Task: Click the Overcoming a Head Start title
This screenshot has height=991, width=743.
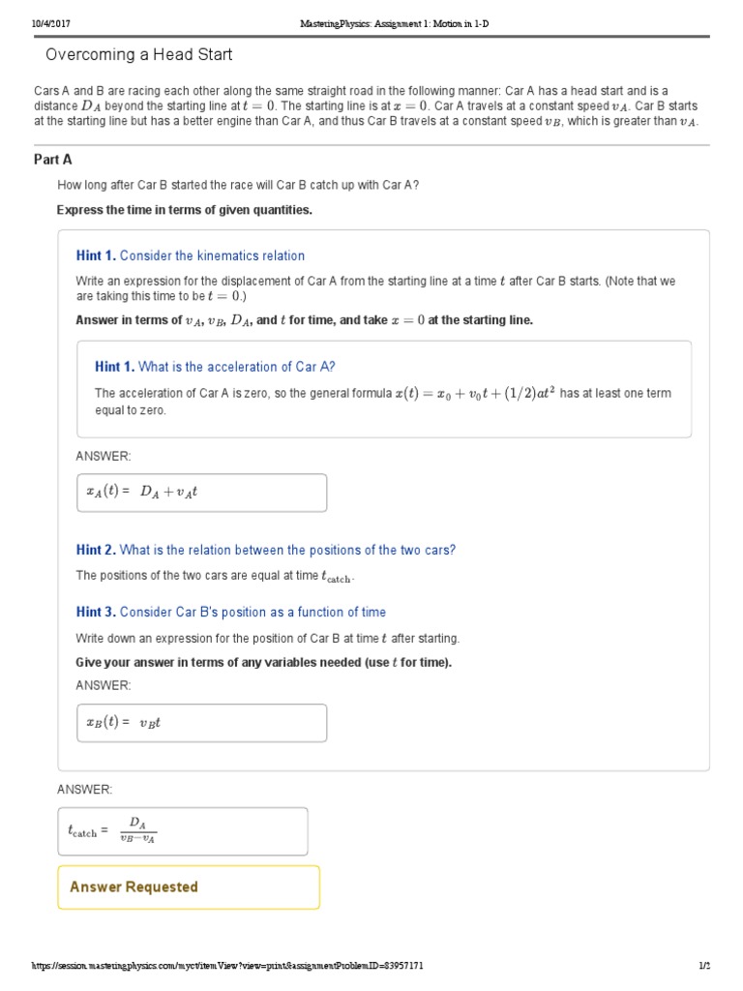Action: click(x=139, y=55)
